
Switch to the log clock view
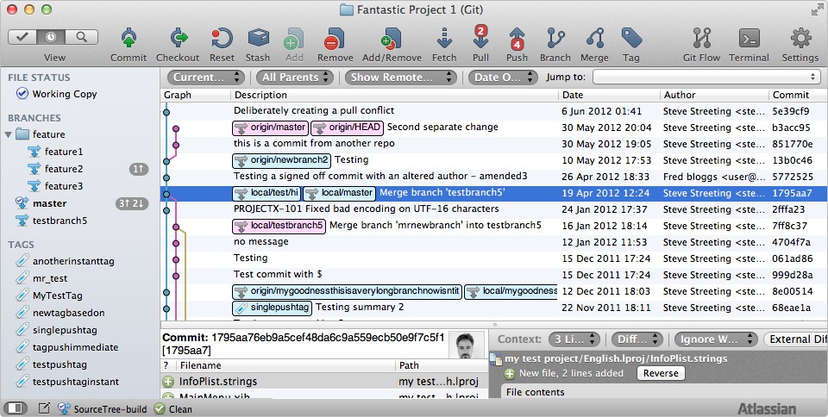tap(53, 37)
